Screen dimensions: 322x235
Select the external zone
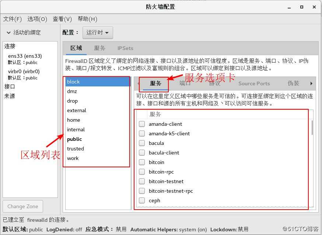(x=98, y=110)
